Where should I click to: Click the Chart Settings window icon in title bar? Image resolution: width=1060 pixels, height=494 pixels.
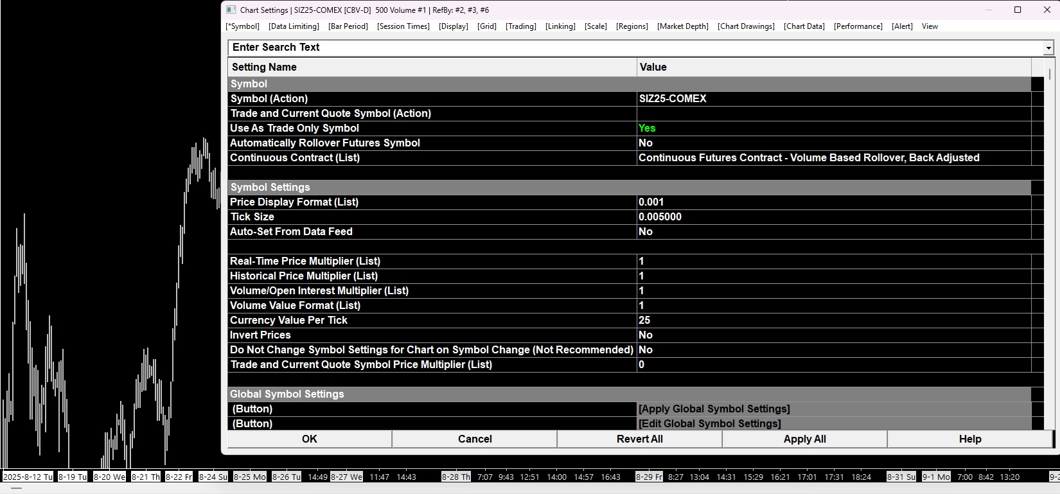point(231,10)
